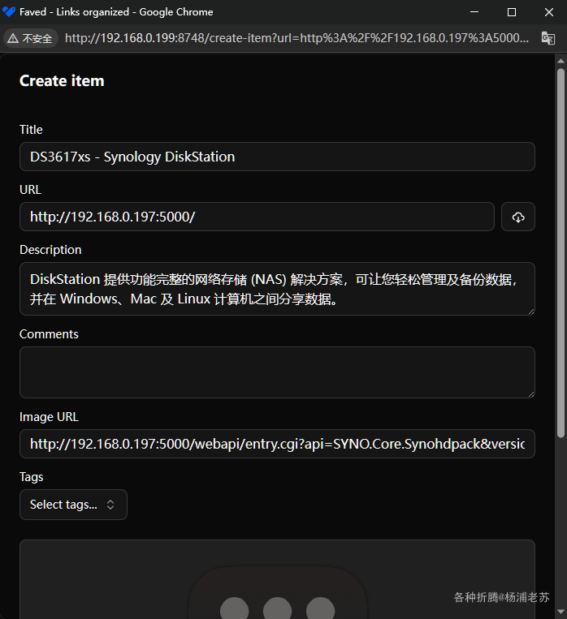Click the scrollbar up arrow
This screenshot has width=567, height=619.
(561, 61)
